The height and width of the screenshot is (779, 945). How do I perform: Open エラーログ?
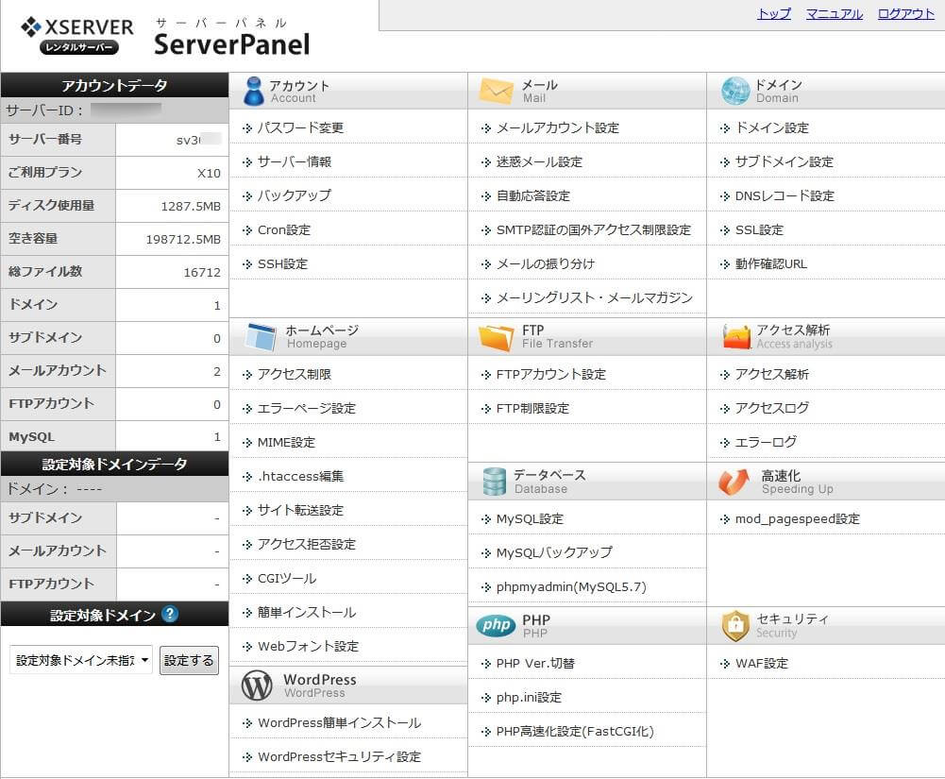766,442
